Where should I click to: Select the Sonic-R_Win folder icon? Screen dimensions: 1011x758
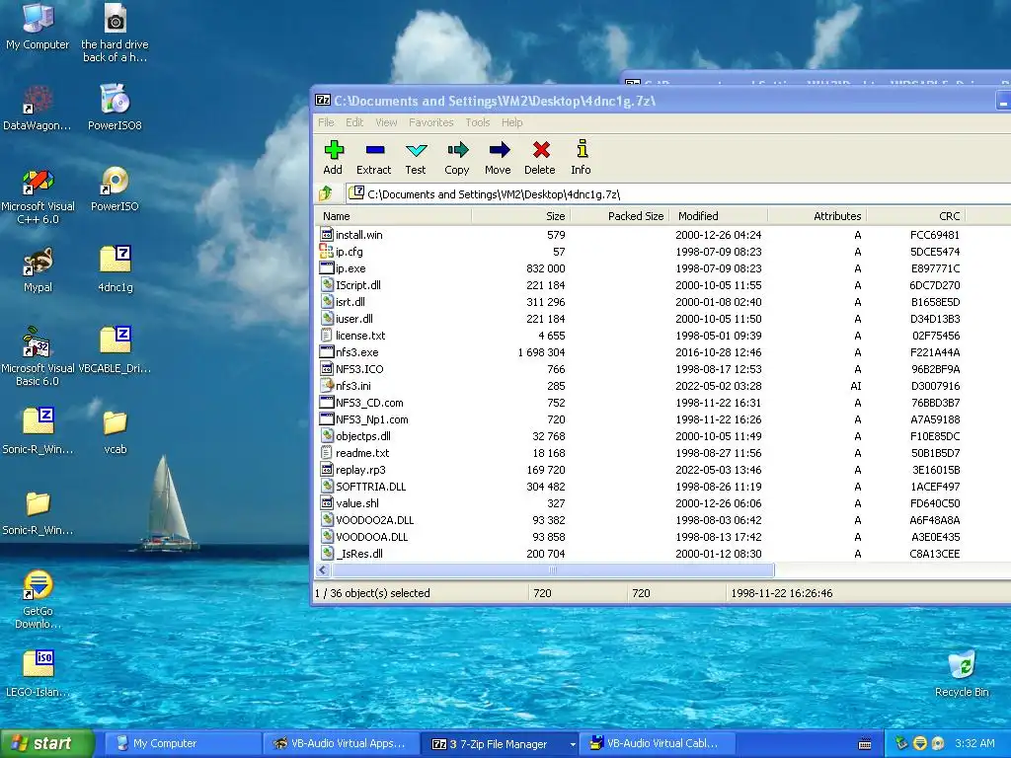click(38, 513)
